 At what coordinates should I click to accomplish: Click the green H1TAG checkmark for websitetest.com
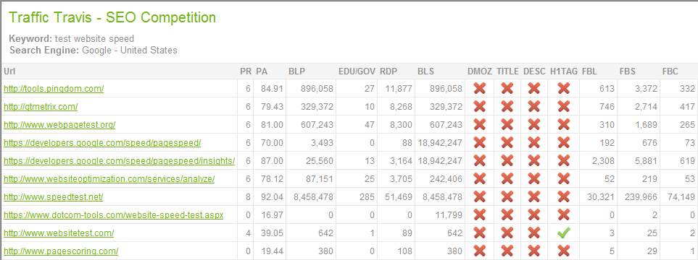click(564, 233)
